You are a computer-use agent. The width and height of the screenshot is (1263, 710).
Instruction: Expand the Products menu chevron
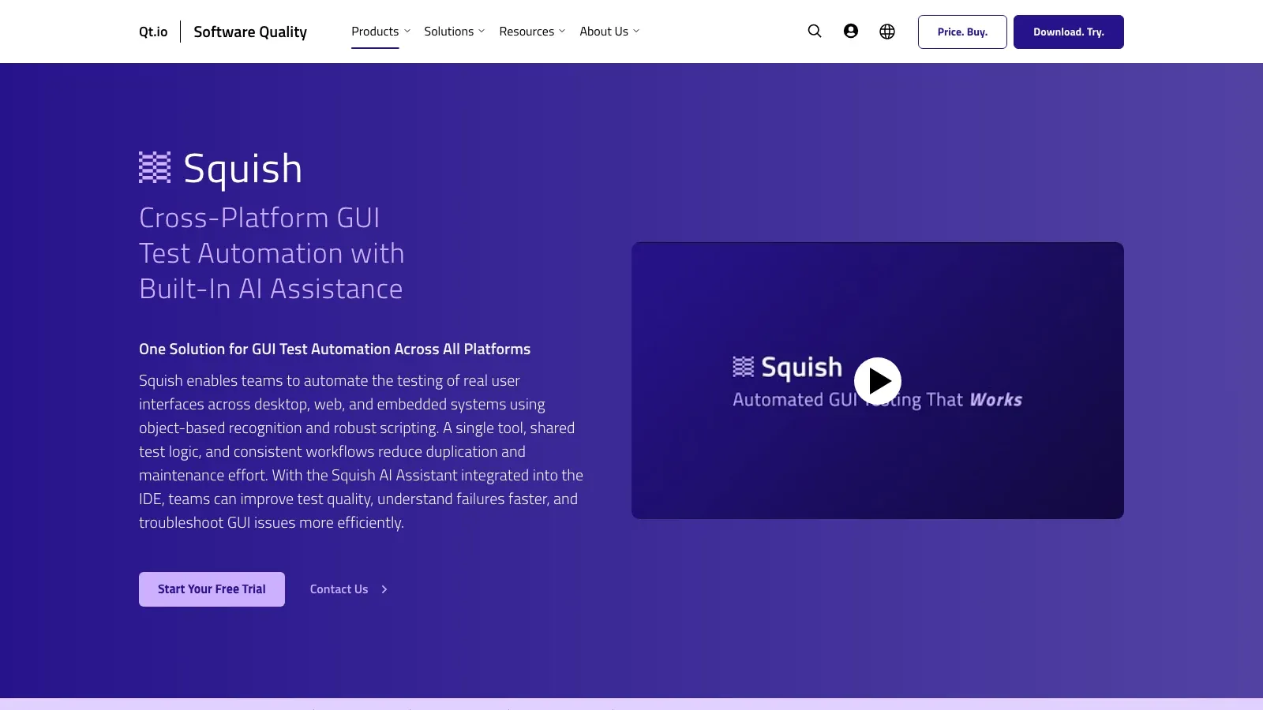407,32
